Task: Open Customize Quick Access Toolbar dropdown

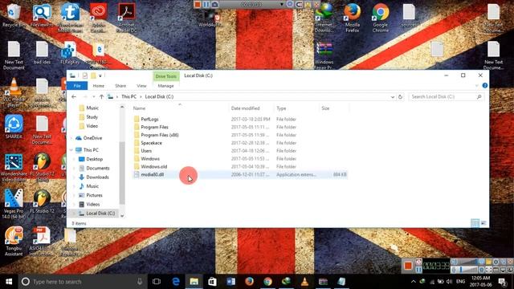Action: click(100, 75)
